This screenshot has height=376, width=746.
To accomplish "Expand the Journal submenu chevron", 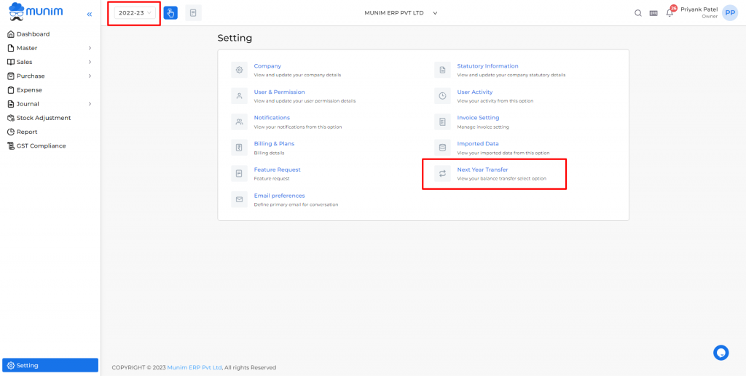I will coord(90,104).
